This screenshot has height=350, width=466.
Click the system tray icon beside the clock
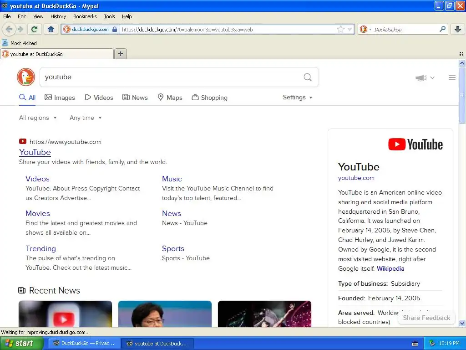click(432, 343)
